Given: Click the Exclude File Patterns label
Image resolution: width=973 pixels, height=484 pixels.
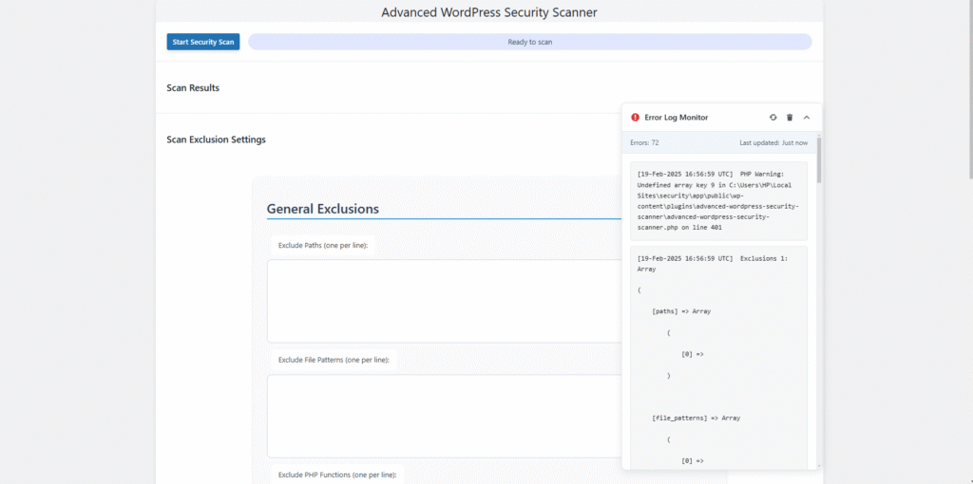Looking at the screenshot, I should point(334,360).
